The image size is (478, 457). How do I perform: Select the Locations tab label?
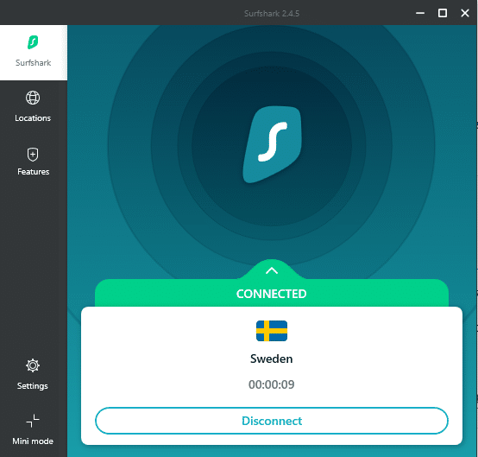pyautogui.click(x=33, y=118)
